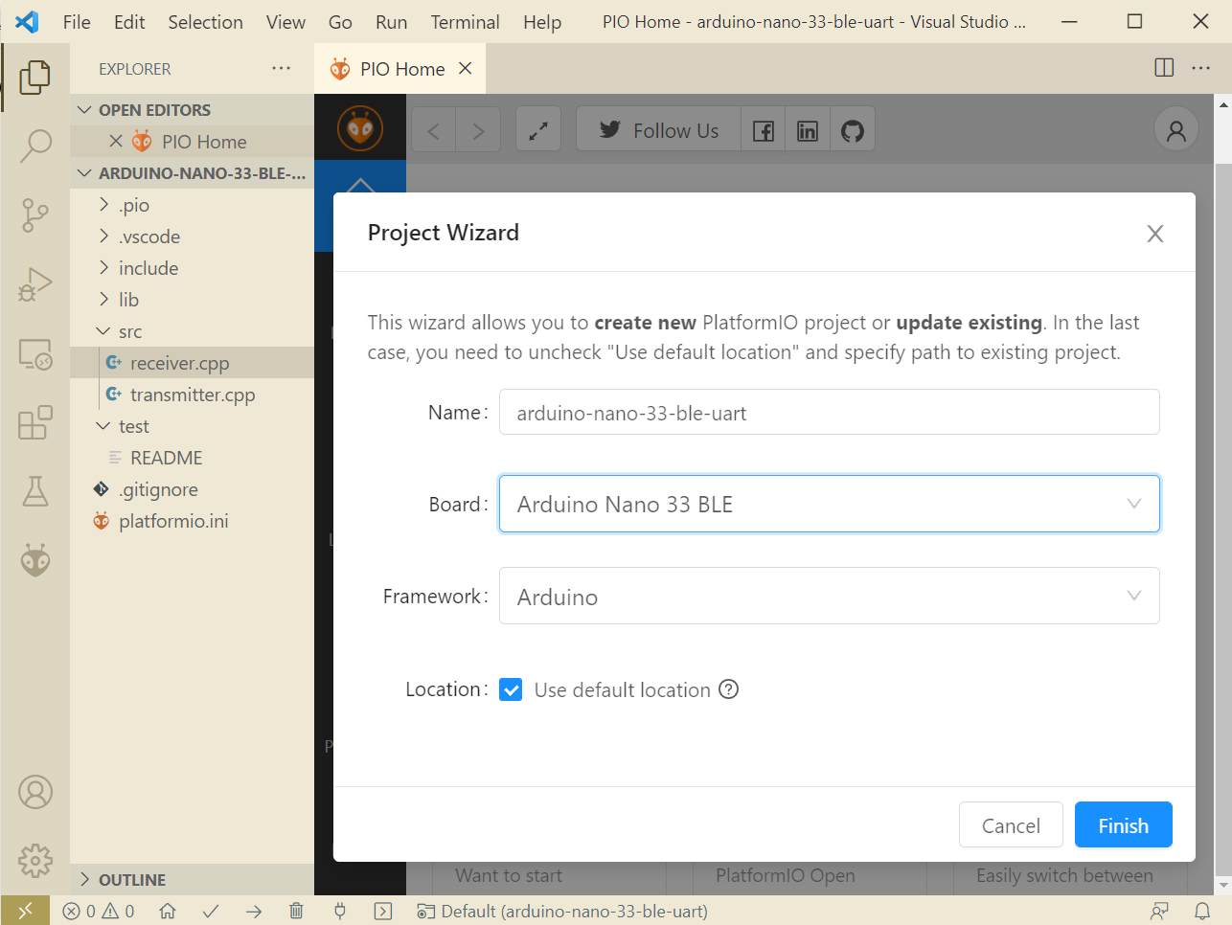This screenshot has width=1232, height=925.
Task: Open the File menu
Action: [77, 22]
